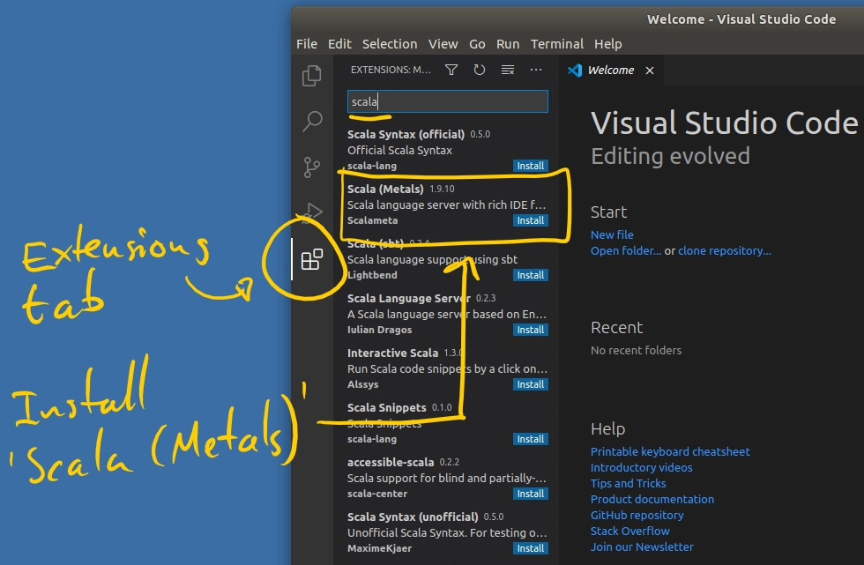Screen dimensions: 864x565
Task: Open Printable keyboard cheatsheet link
Action: (x=670, y=451)
